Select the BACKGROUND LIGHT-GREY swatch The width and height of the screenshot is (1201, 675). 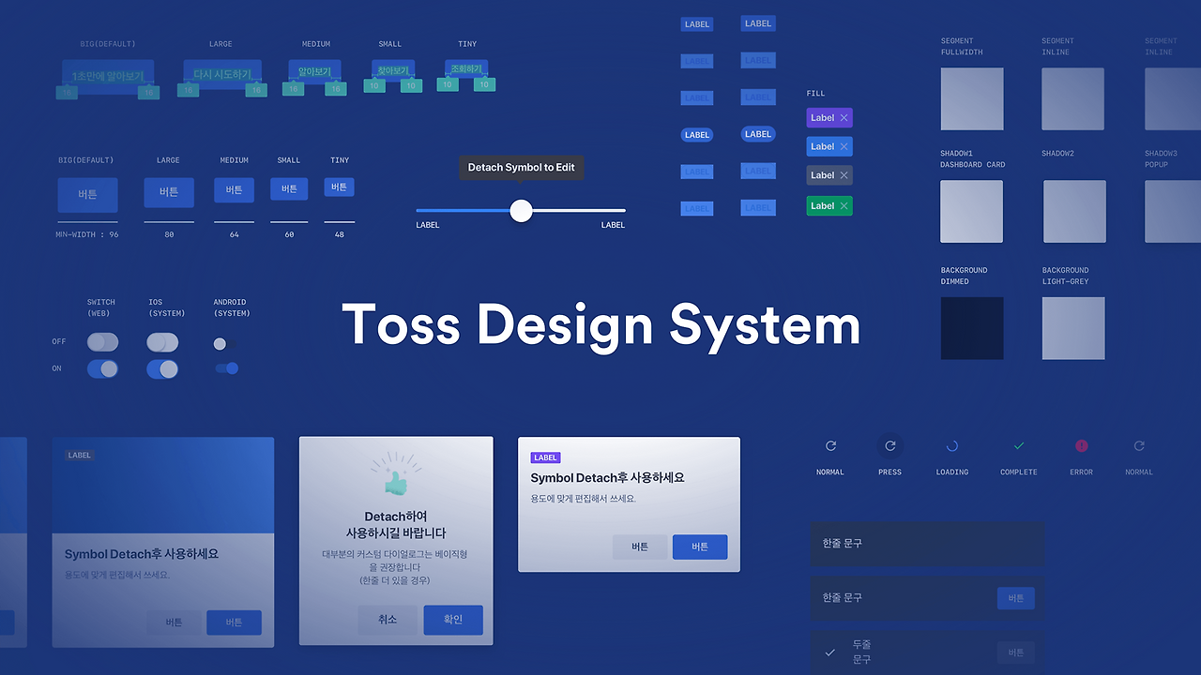click(1073, 328)
